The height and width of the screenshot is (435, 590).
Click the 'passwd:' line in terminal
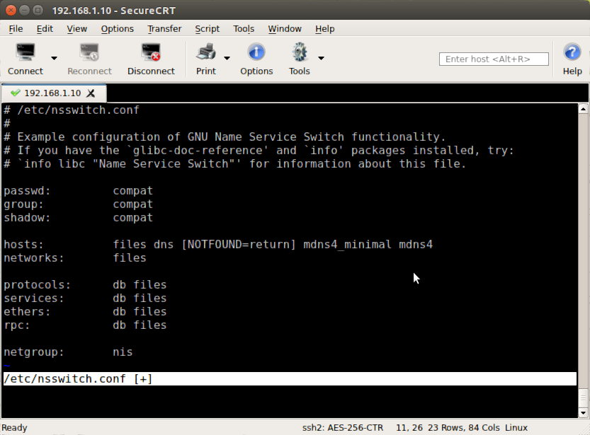pyautogui.click(x=78, y=191)
